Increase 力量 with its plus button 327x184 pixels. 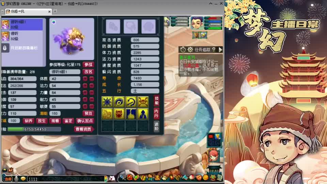pyautogui.click(x=85, y=93)
